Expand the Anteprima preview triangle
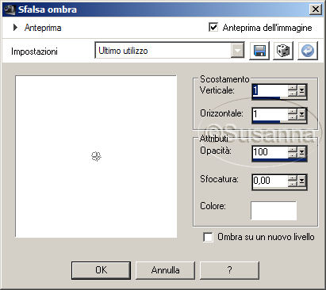The image size is (326, 290). click(15, 28)
